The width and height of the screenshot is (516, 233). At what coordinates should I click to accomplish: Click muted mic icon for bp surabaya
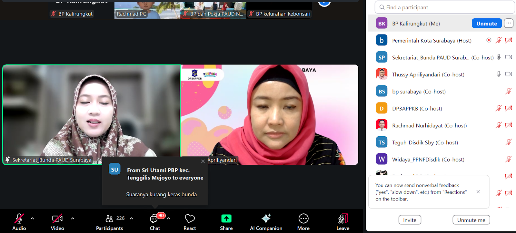tap(509, 91)
